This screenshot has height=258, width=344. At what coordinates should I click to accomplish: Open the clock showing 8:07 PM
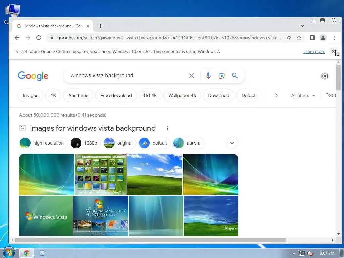pyautogui.click(x=327, y=253)
